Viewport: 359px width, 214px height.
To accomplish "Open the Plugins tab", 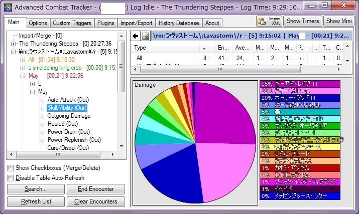I will tap(106, 23).
